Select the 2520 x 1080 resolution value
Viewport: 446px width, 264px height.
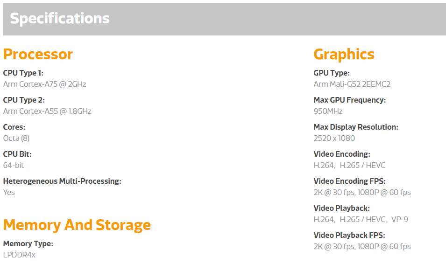point(334,138)
